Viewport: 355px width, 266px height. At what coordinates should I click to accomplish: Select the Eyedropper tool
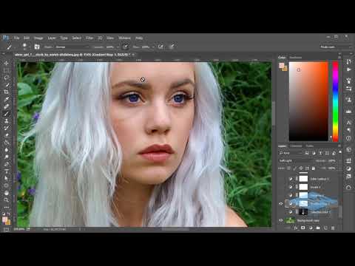(7, 99)
